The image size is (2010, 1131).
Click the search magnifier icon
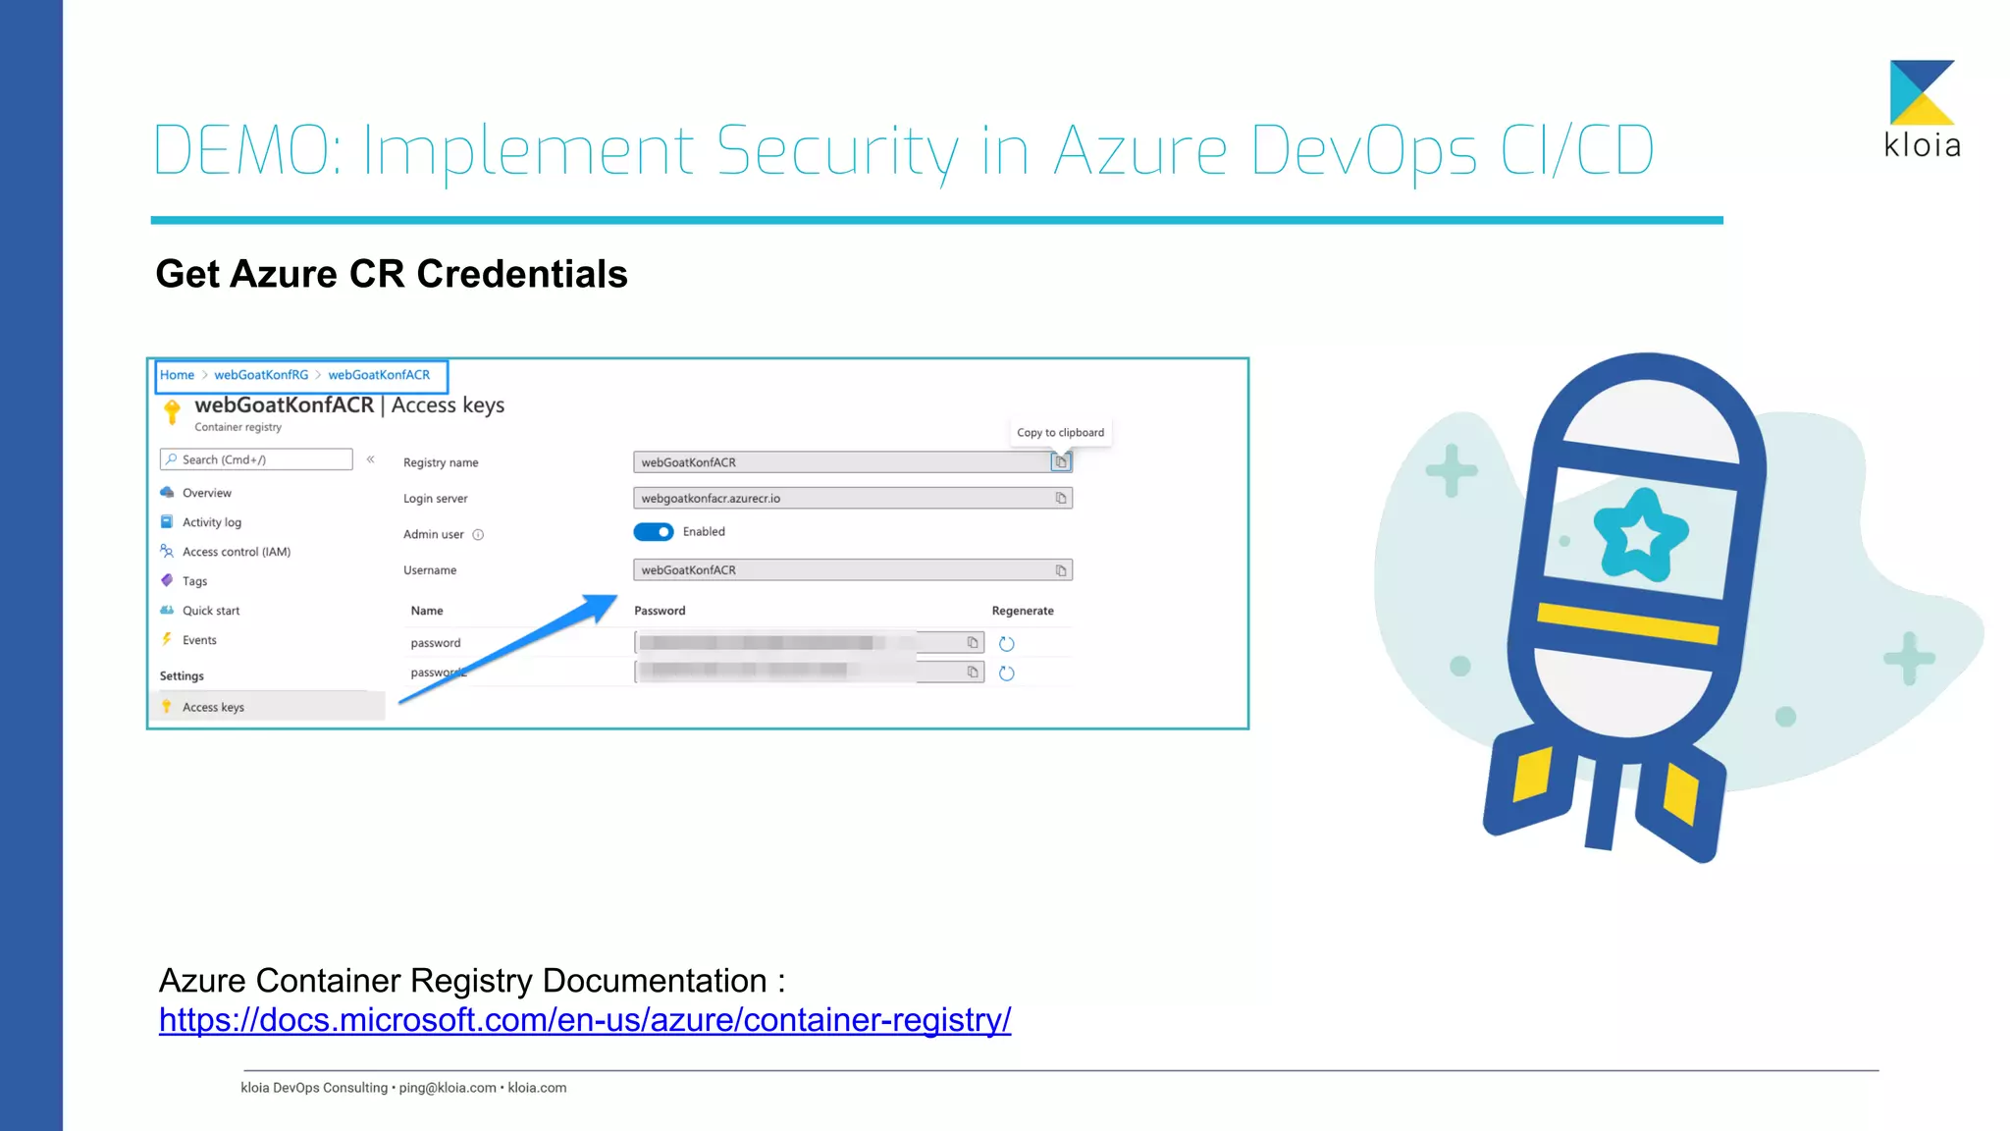coord(172,458)
